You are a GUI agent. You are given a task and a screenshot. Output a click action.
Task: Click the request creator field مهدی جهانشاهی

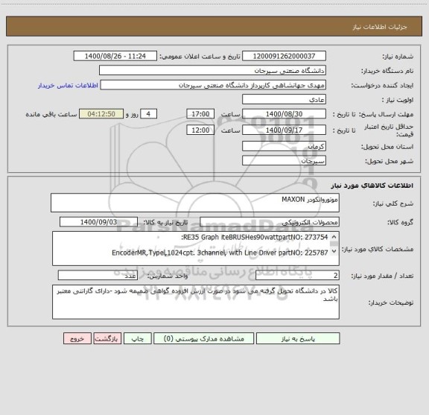coord(213,85)
